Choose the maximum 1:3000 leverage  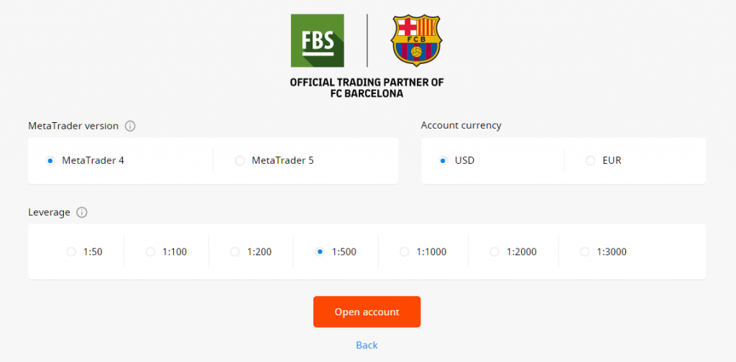point(585,252)
